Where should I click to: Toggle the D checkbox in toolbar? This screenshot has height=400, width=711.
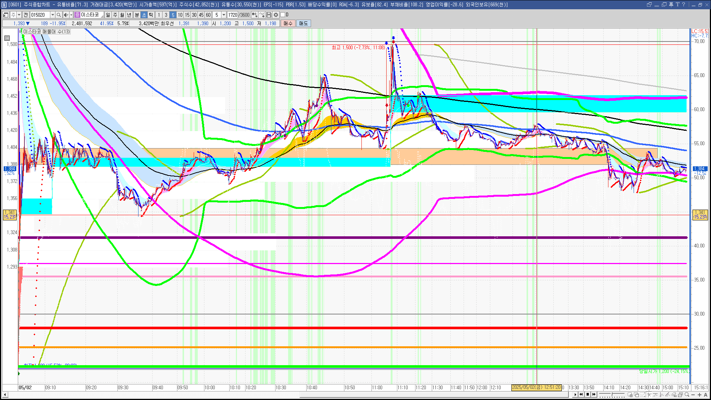[283, 15]
